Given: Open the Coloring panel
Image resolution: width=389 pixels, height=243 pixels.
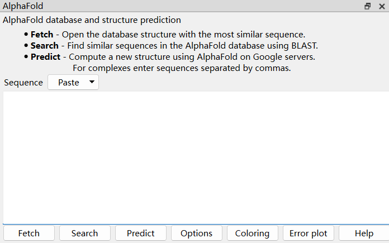Looking at the screenshot, I should tap(252, 234).
